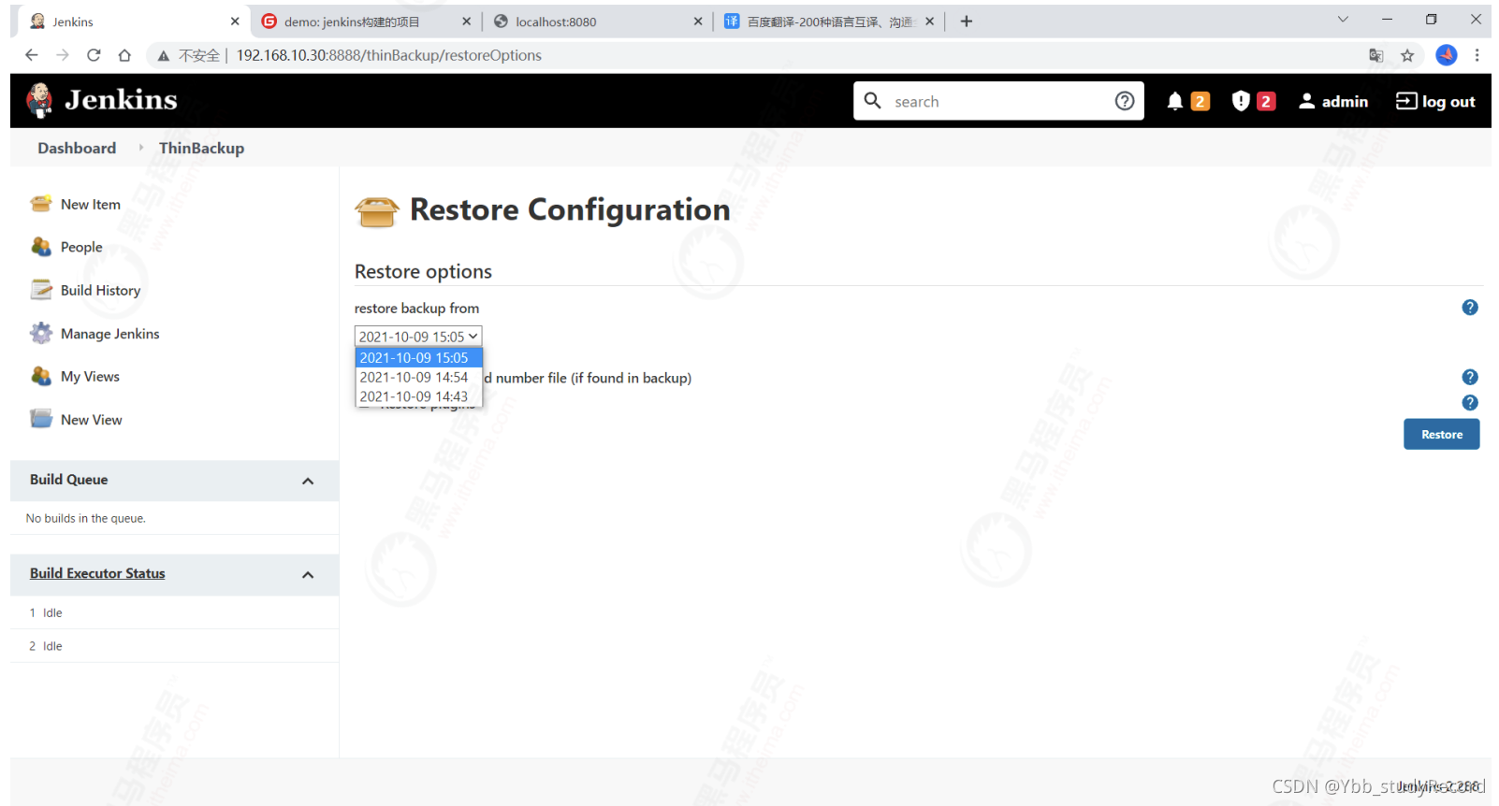The height and width of the screenshot is (806, 1499).
Task: Open search help question icon
Action: pyautogui.click(x=1125, y=101)
